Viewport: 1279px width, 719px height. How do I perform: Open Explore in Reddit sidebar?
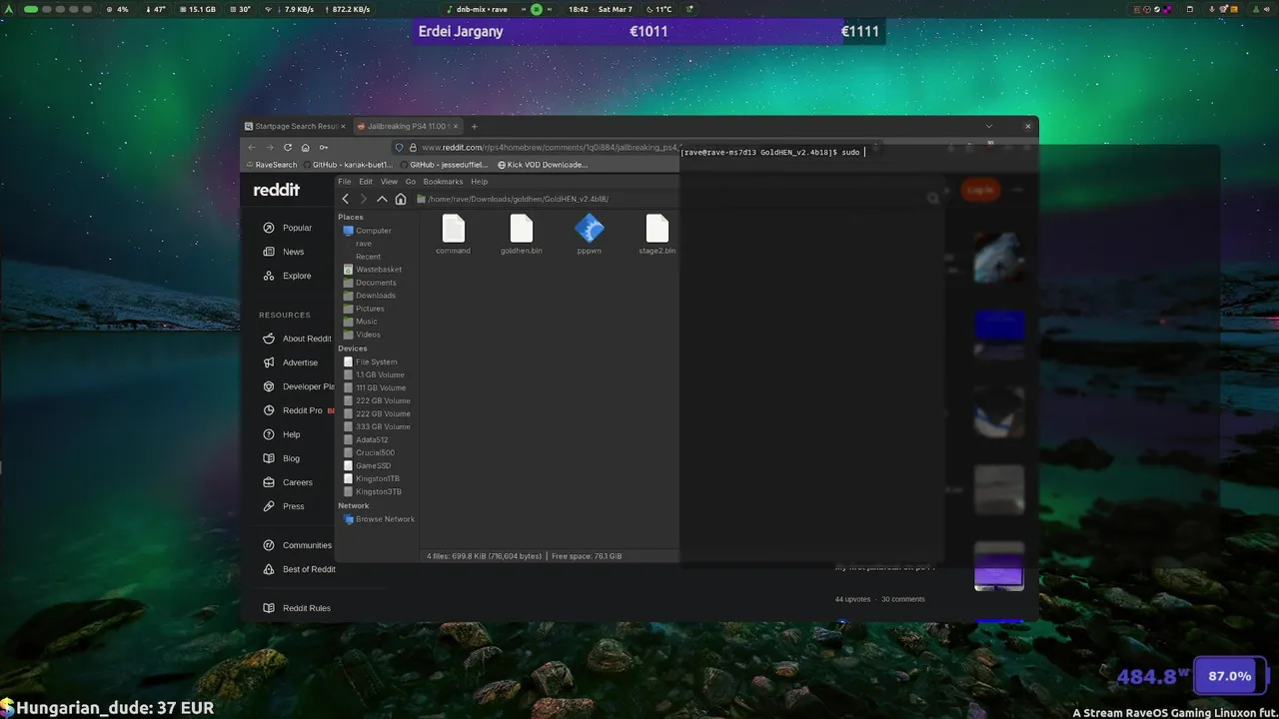288,276
